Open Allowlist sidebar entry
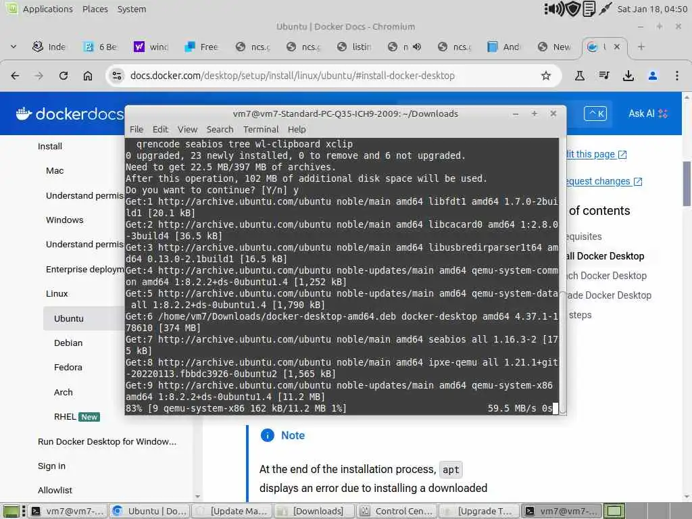The height and width of the screenshot is (519, 692). click(x=55, y=491)
